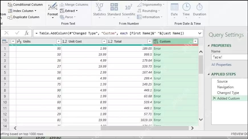Viewport: 248px width, 139px height.
Task: Click the Conditional Column icon
Action: click(10, 5)
